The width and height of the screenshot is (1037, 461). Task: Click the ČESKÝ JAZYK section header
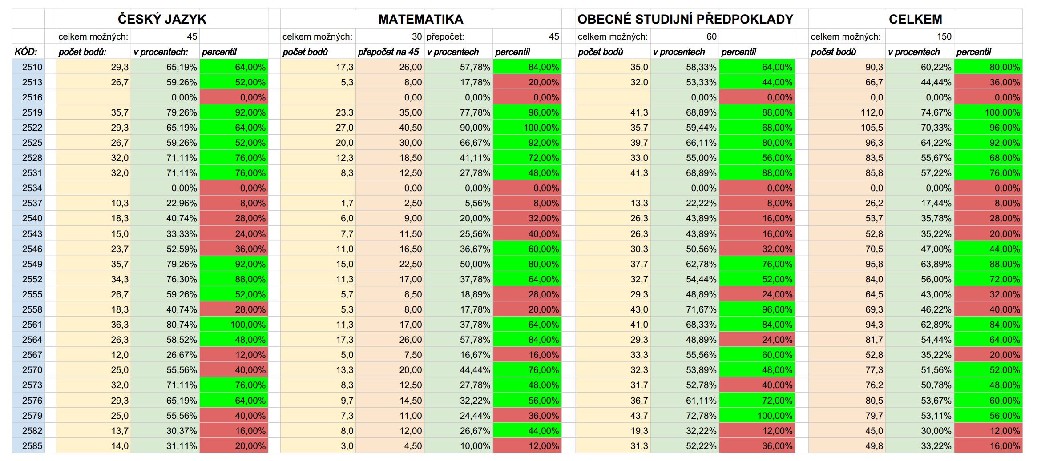[x=162, y=19]
